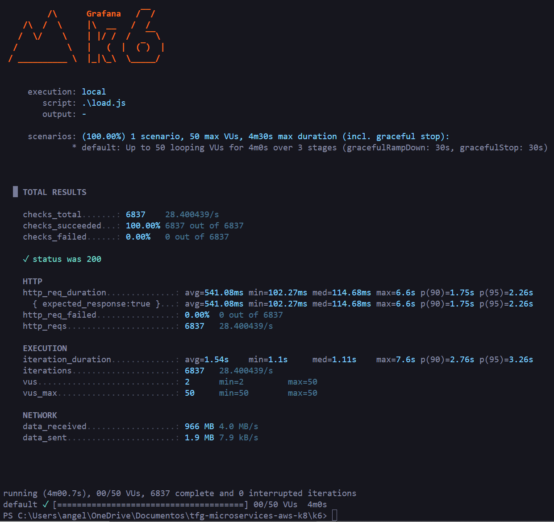
Task: Click the 'iteration_duration' metric label
Action: point(67,360)
